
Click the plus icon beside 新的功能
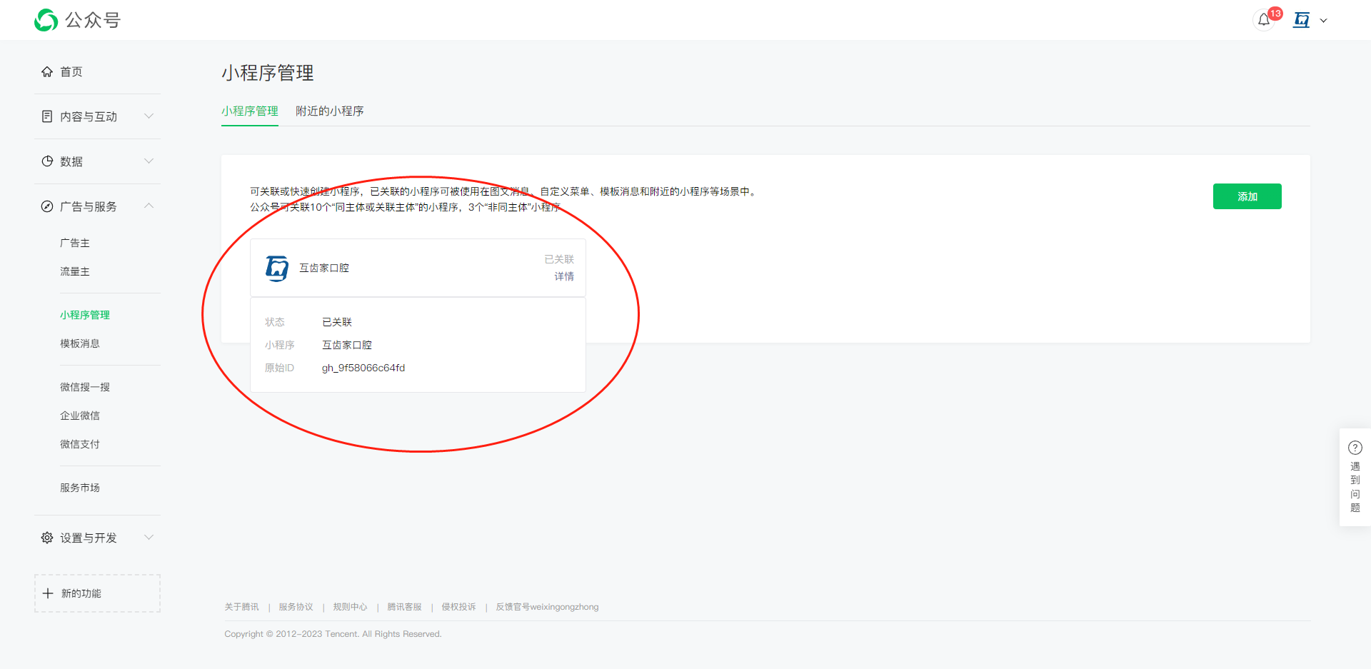coord(48,593)
